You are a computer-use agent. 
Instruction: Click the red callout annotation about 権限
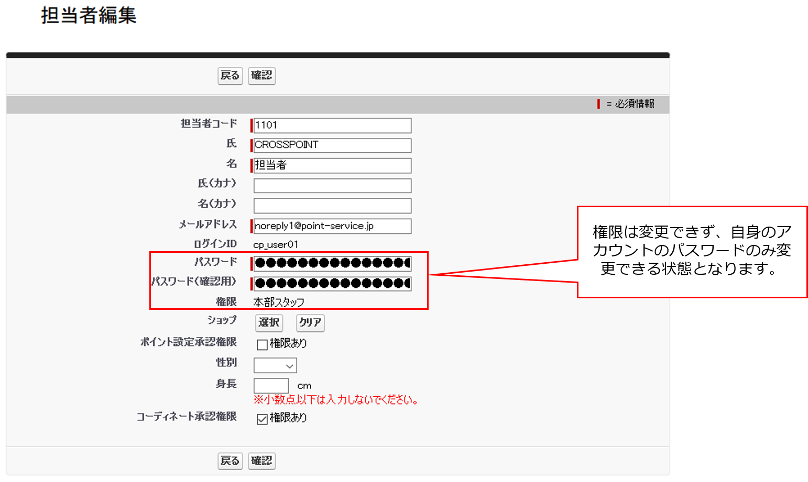692,251
